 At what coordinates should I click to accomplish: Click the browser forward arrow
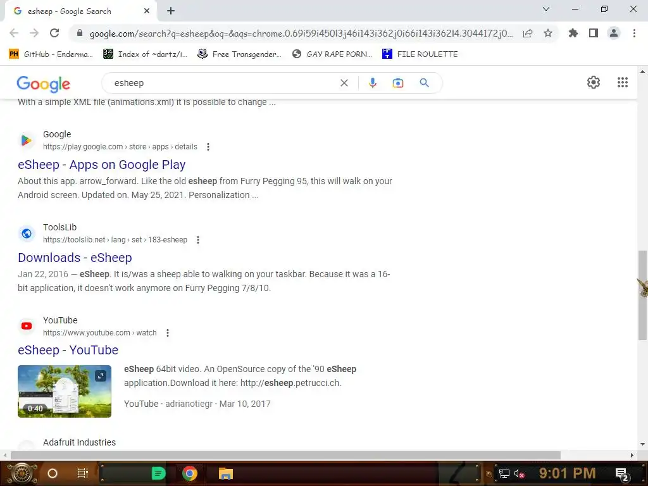point(34,33)
